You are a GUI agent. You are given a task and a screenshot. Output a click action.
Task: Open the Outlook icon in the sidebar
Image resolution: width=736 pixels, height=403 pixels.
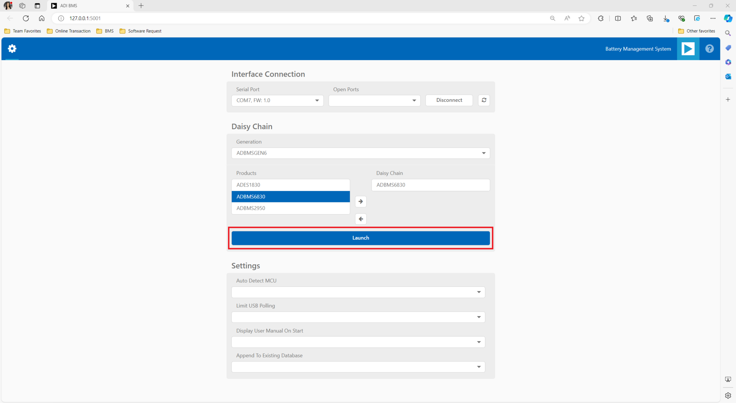coord(728,77)
